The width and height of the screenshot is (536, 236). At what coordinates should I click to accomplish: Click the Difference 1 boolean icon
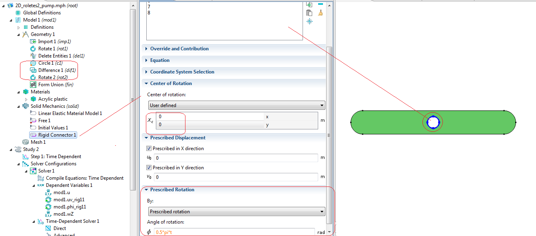point(34,70)
